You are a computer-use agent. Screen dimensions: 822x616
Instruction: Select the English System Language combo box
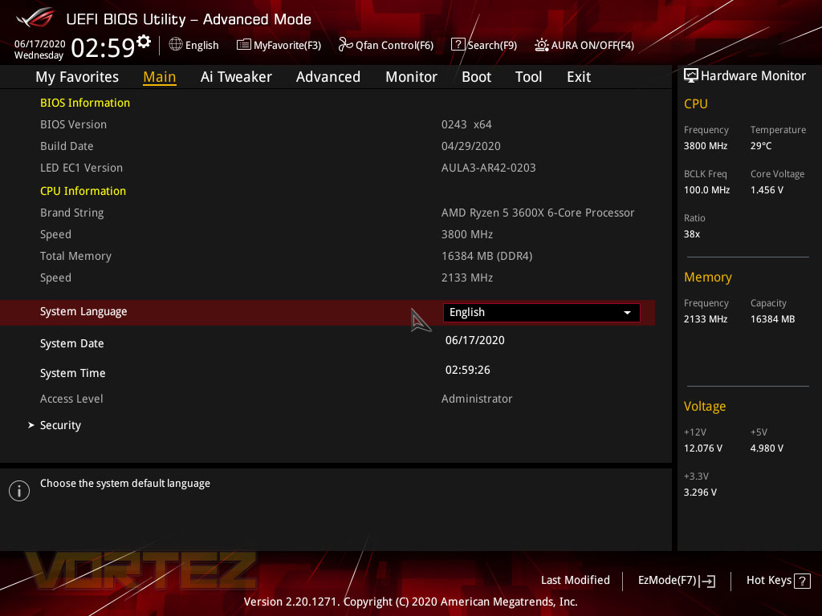click(542, 313)
